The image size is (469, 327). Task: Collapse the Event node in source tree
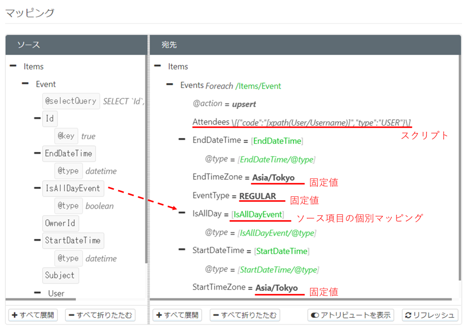[x=25, y=84]
